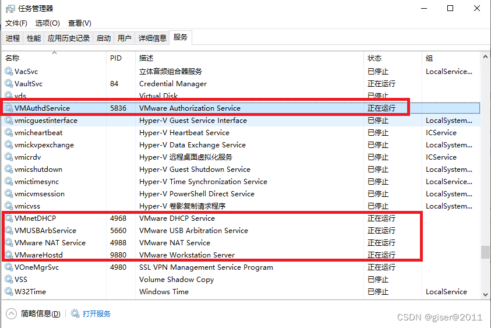Select the VMwareHostd service name
Screen dimensions: 491x328
tap(38, 255)
